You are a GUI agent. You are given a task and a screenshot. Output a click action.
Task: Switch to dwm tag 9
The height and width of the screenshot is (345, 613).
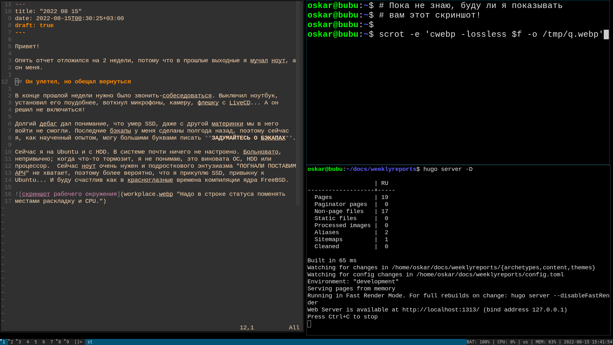(x=68, y=342)
